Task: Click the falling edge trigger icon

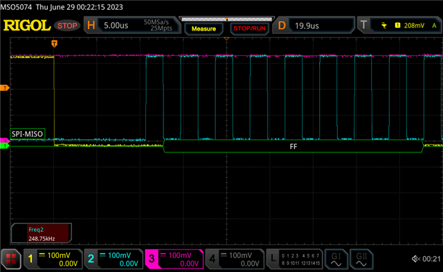Action: pyautogui.click(x=384, y=26)
